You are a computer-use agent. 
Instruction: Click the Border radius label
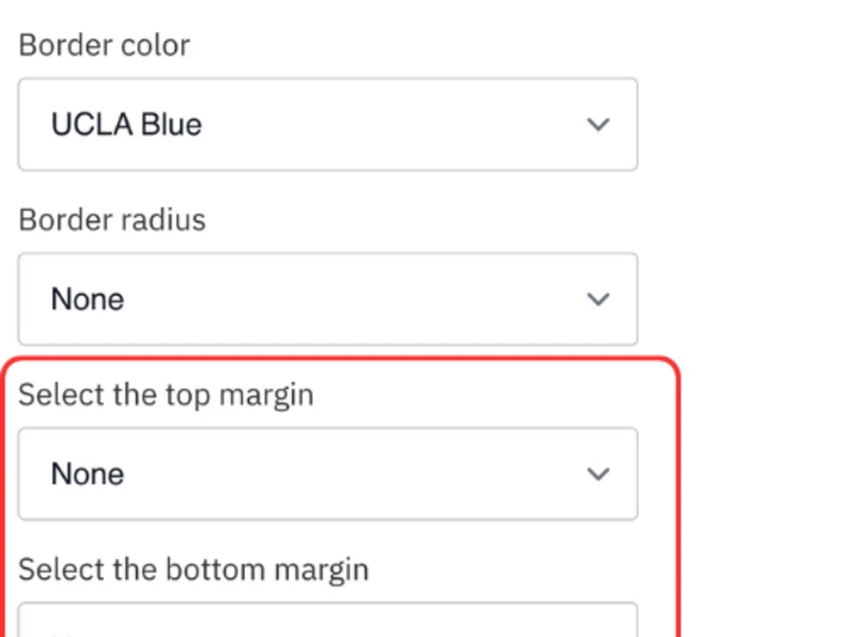click(x=111, y=219)
